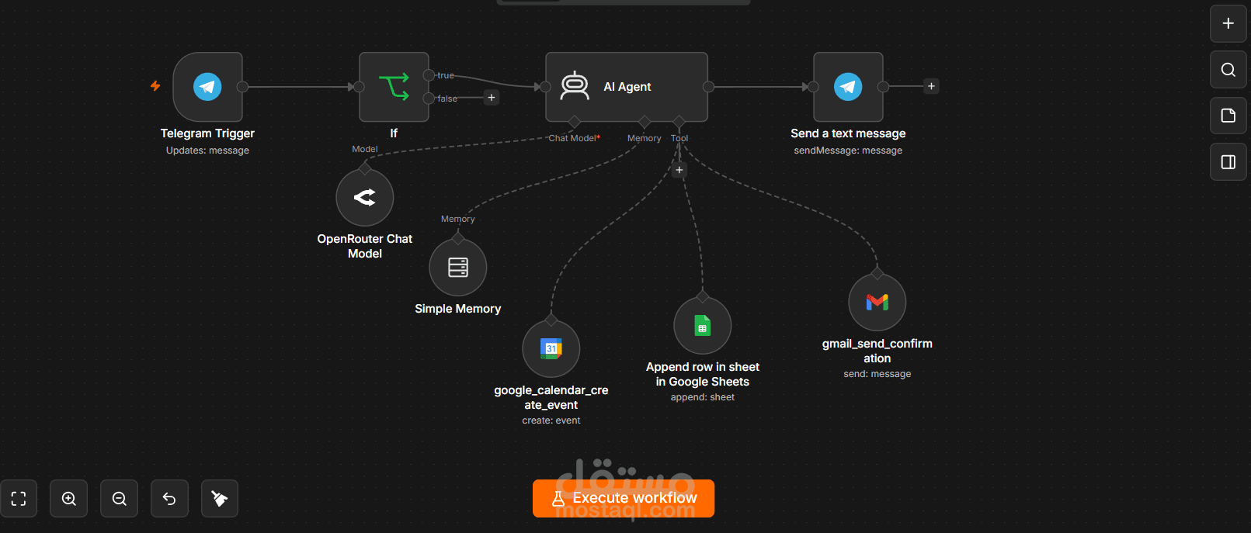This screenshot has width=1251, height=533.
Task: Open the Telegram Trigger node
Action: (207, 87)
